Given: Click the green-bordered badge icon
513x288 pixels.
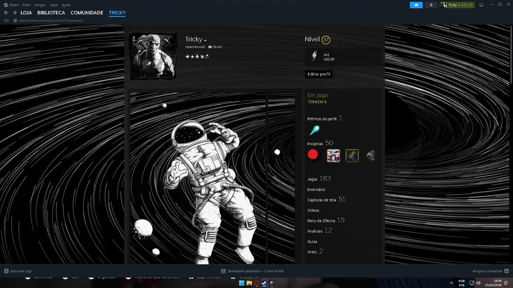Looking at the screenshot, I should pos(352,156).
